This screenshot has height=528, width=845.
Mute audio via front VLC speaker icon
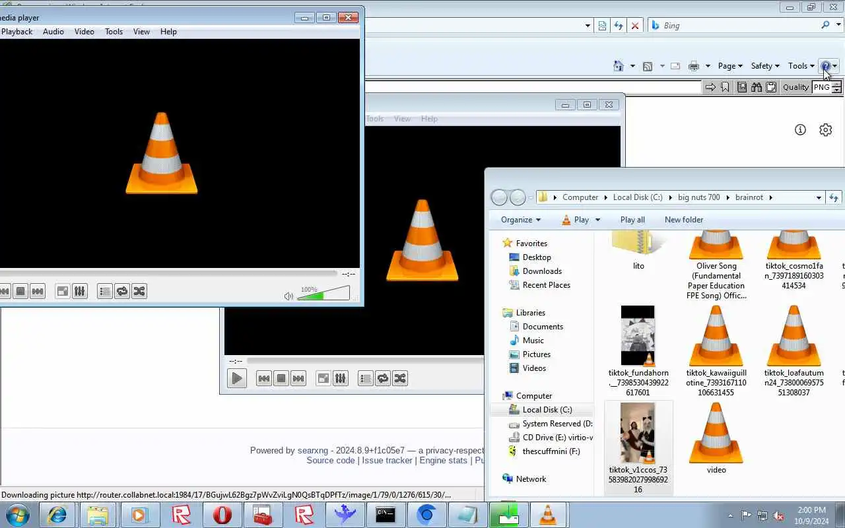pyautogui.click(x=288, y=296)
